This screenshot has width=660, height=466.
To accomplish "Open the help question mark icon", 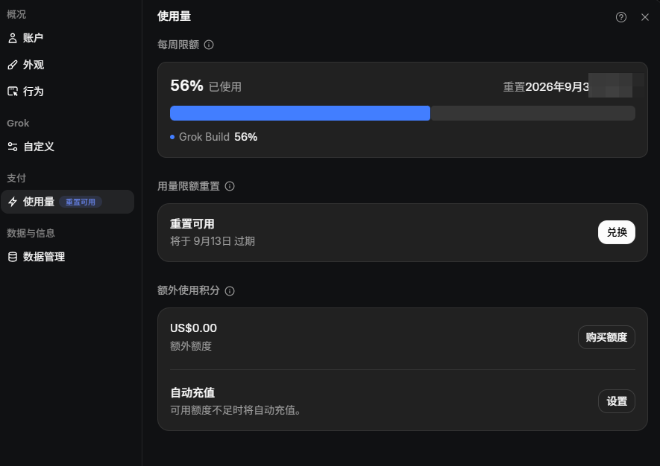I will [621, 17].
